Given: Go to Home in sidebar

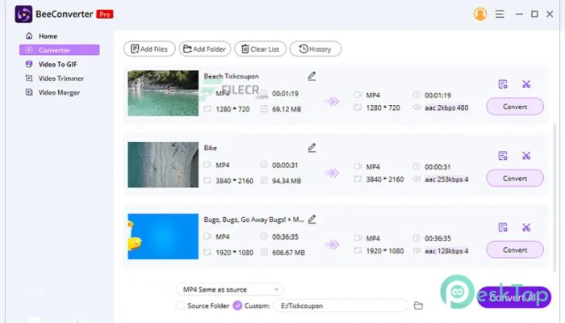Looking at the screenshot, I should [x=48, y=36].
